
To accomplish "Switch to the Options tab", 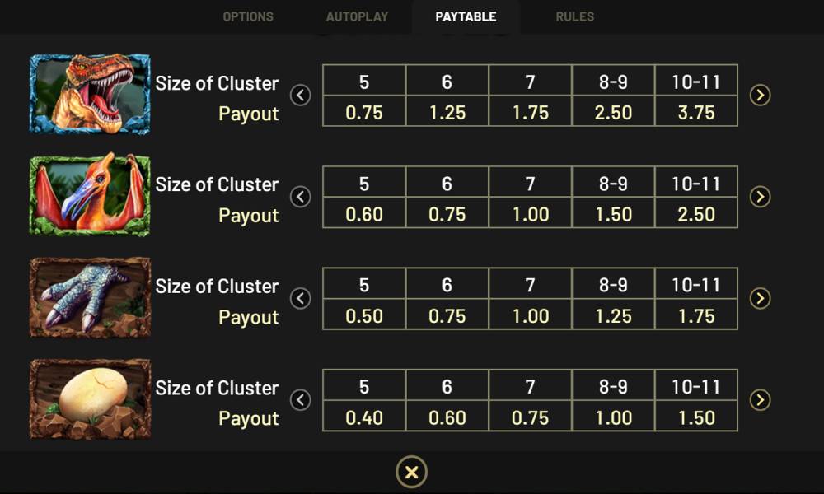I will 248,16.
